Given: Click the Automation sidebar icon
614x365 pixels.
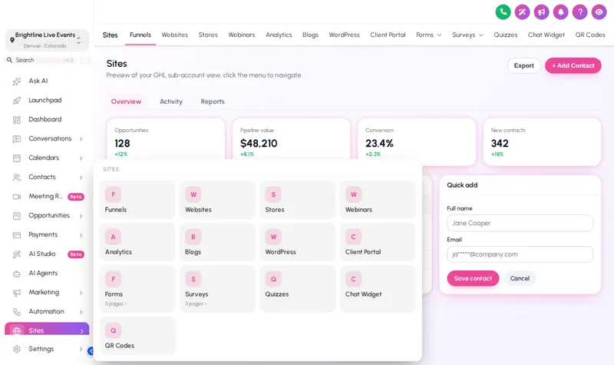Looking at the screenshot, I should click(x=17, y=312).
